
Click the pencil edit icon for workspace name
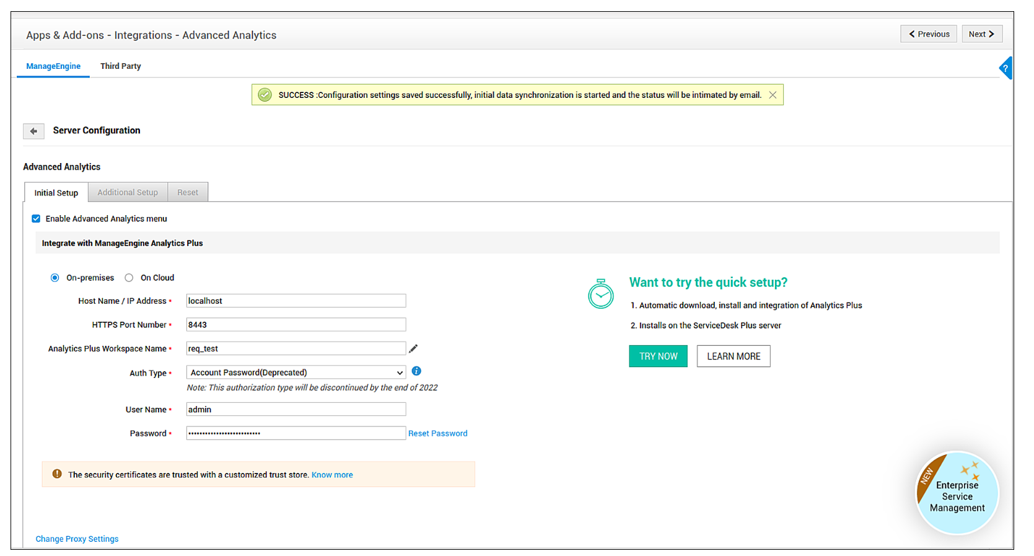click(x=413, y=348)
